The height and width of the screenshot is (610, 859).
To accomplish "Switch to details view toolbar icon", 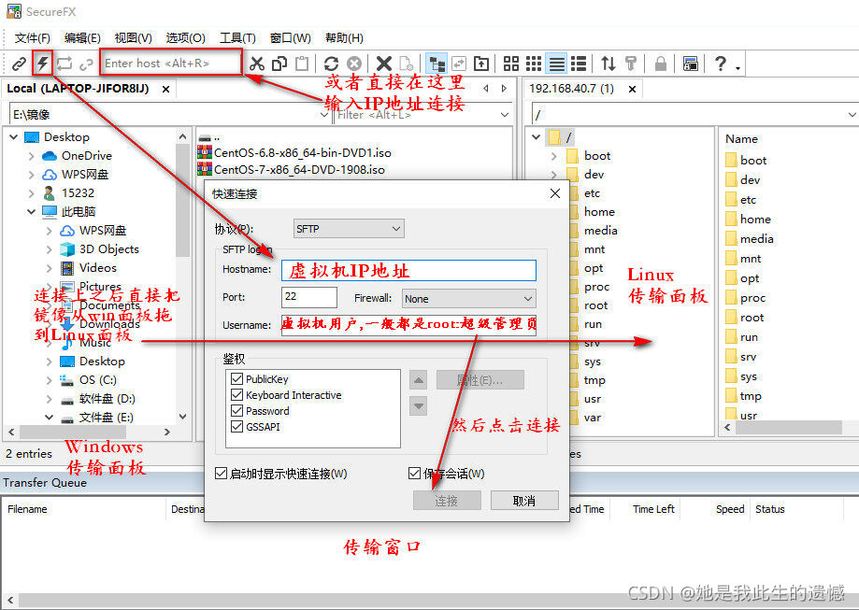I will (580, 64).
